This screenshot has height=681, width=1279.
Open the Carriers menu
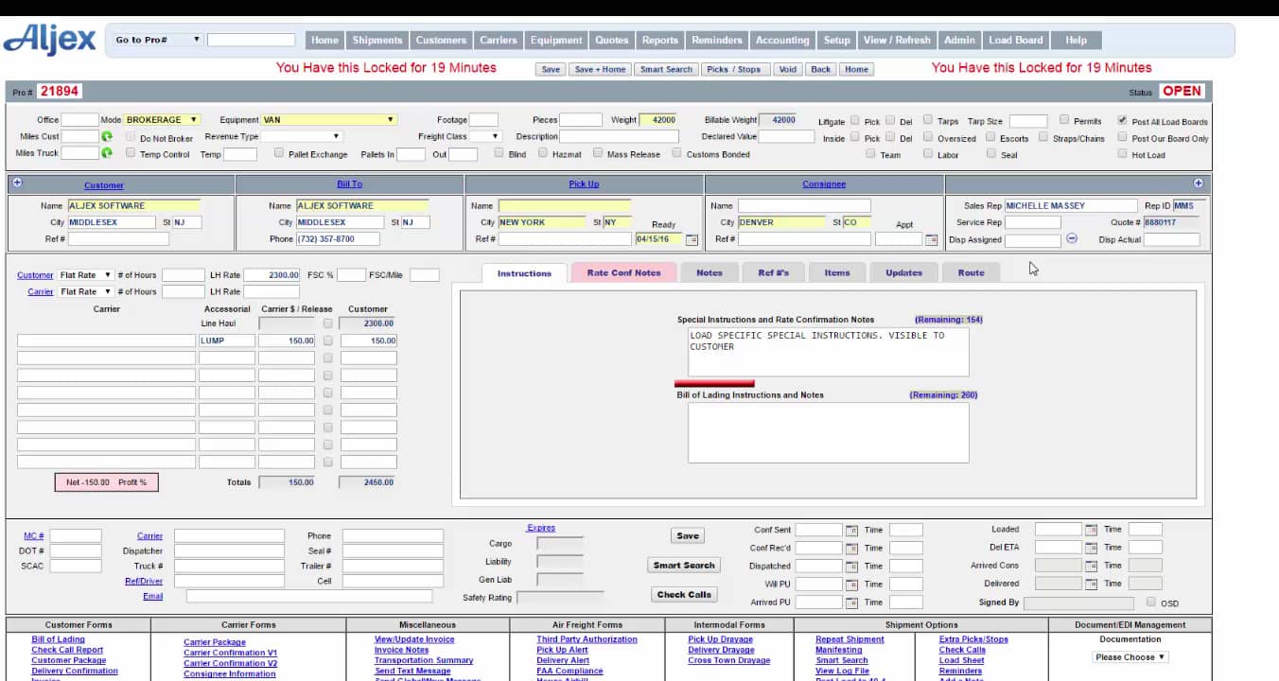499,41
